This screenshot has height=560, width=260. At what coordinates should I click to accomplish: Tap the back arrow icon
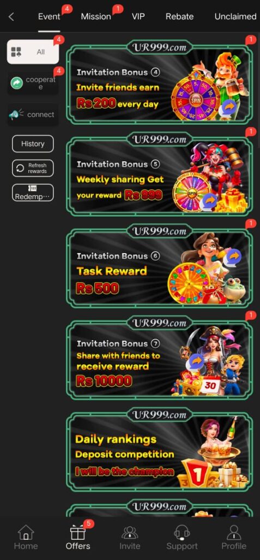pos(11,16)
